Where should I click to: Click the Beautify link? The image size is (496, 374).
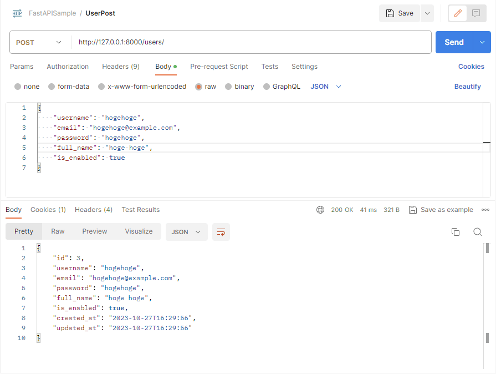point(467,87)
